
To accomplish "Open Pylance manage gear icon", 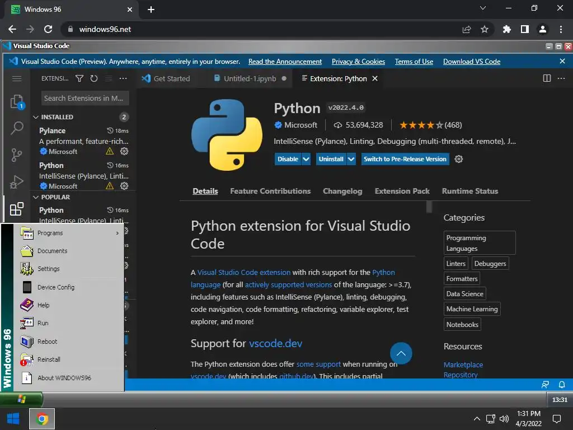I will coord(124,151).
